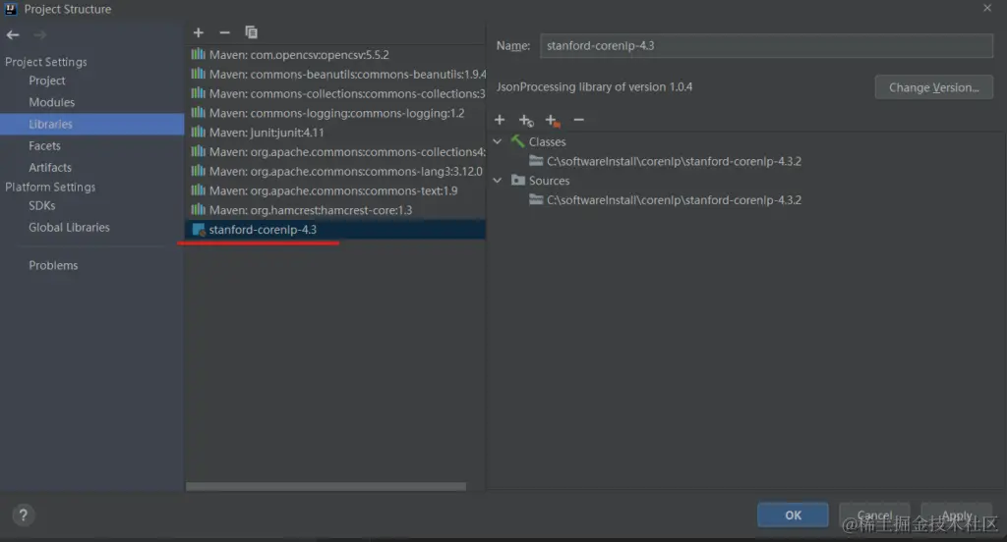Click the Sources tree label
This screenshot has height=542, width=1007.
549,181
